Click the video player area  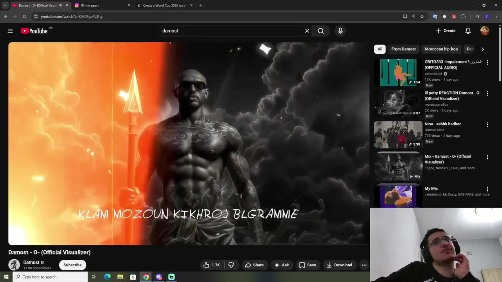pyautogui.click(x=189, y=144)
